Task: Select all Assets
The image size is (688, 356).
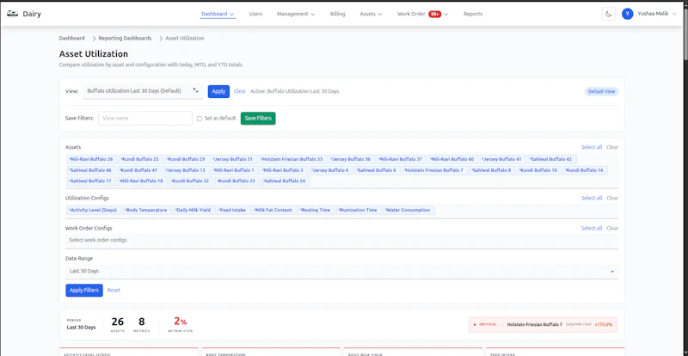Action: point(592,147)
